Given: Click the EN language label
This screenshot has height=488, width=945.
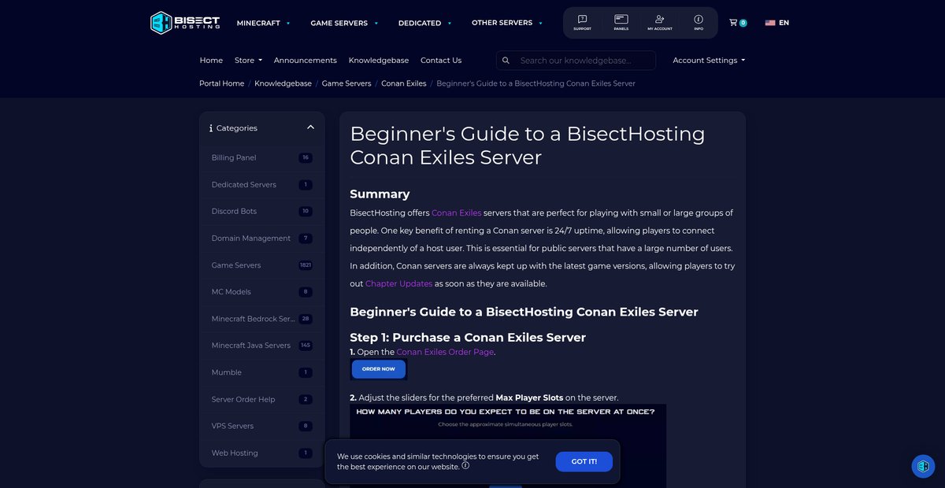Looking at the screenshot, I should coord(784,23).
